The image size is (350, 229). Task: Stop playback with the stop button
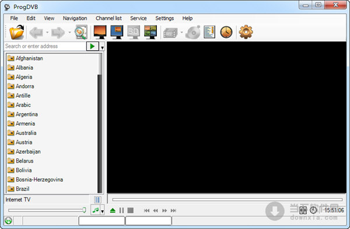(x=130, y=210)
